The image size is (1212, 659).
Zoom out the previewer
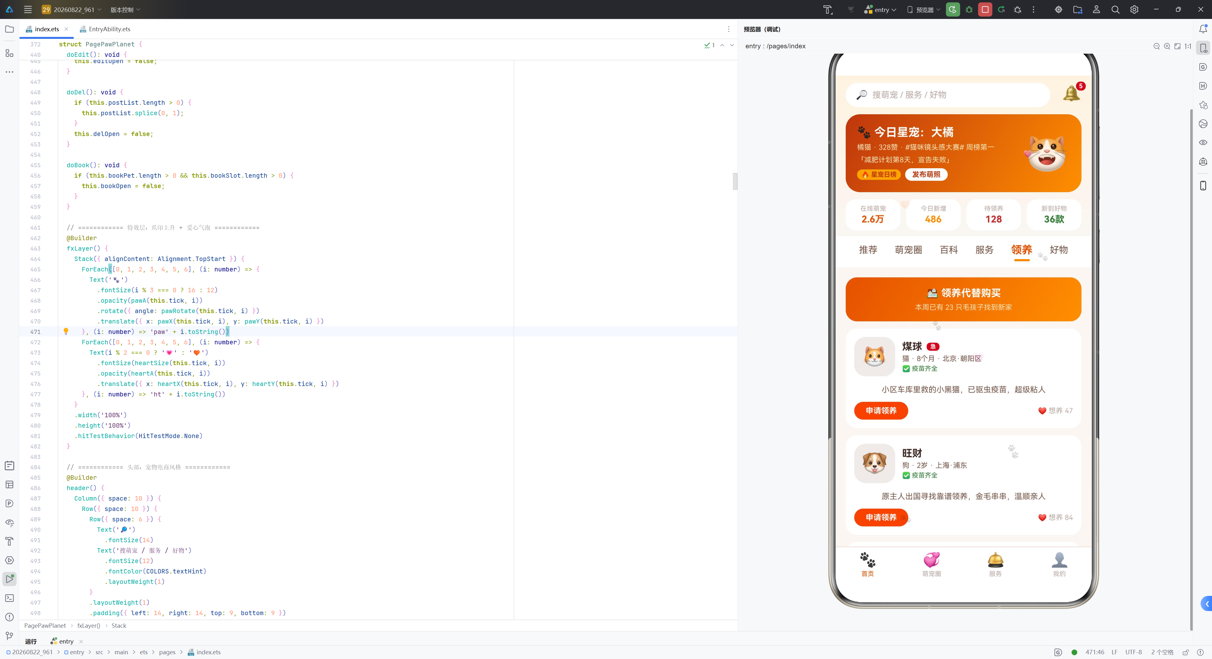click(1156, 46)
